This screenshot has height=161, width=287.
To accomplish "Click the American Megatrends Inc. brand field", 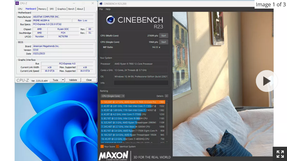I will point(63,46).
